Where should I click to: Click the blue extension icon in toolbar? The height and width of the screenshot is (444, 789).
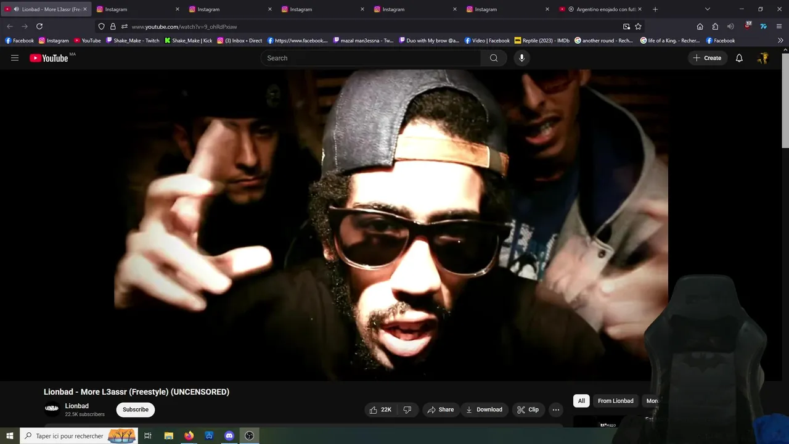(763, 27)
